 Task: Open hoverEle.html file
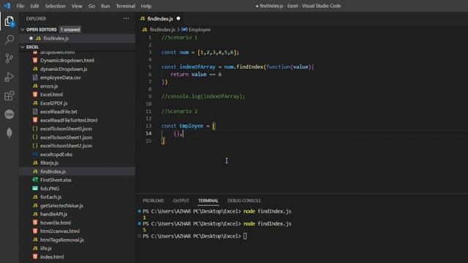[56, 223]
